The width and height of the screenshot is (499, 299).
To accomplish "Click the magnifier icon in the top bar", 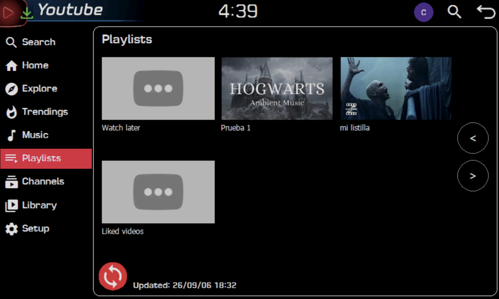I will pos(454,12).
